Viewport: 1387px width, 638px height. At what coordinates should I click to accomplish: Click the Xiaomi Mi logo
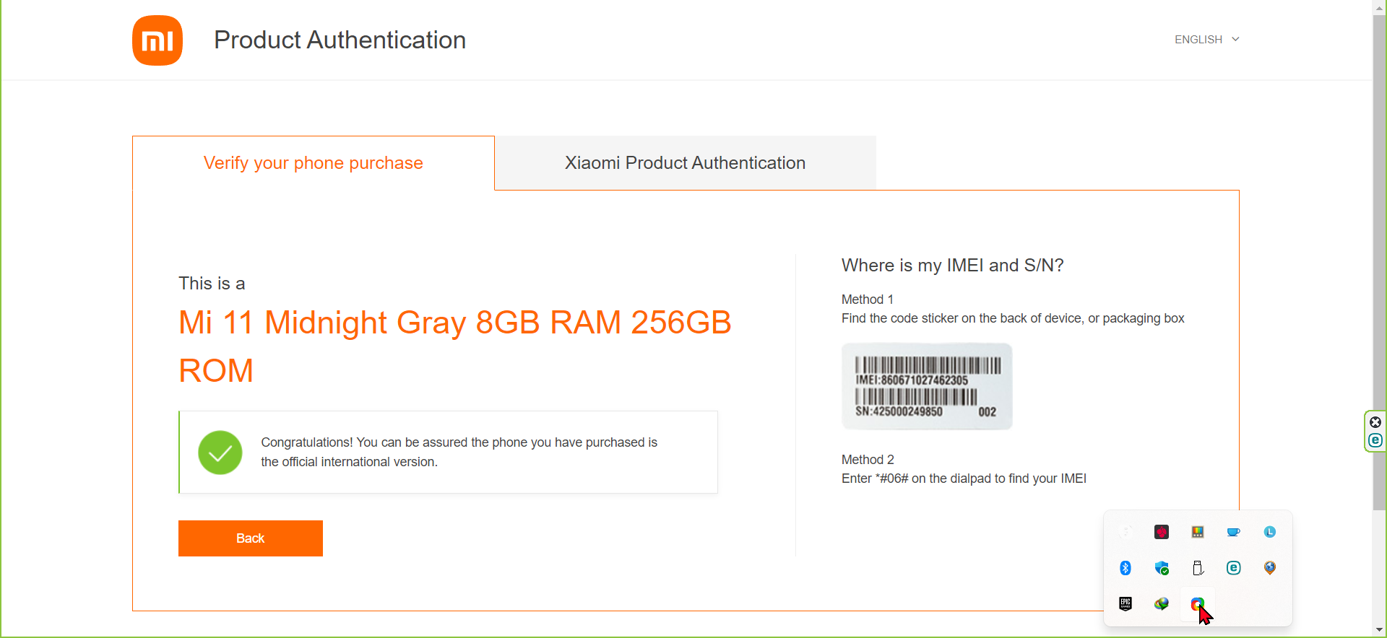[x=157, y=40]
